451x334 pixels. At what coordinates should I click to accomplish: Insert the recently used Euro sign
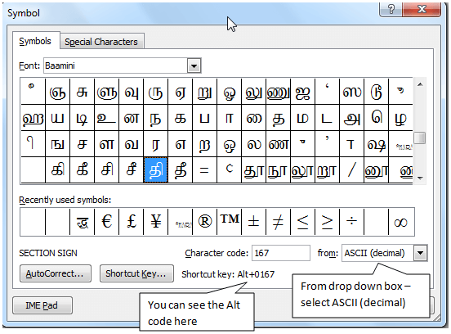[x=107, y=222]
